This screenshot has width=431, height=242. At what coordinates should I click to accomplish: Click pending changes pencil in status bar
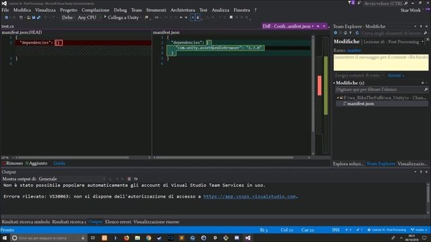click(360, 230)
